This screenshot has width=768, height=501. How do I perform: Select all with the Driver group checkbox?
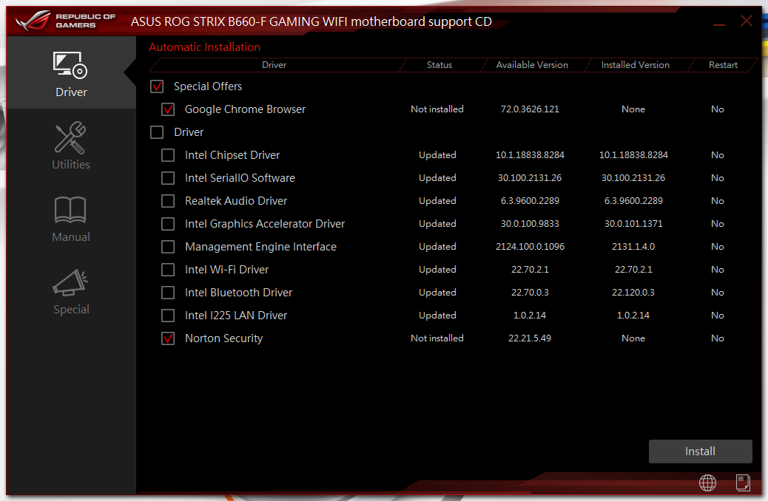pos(157,132)
